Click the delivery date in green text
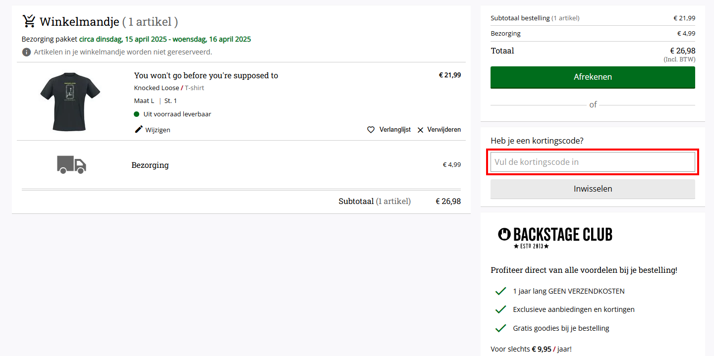This screenshot has width=714, height=356. click(164, 39)
